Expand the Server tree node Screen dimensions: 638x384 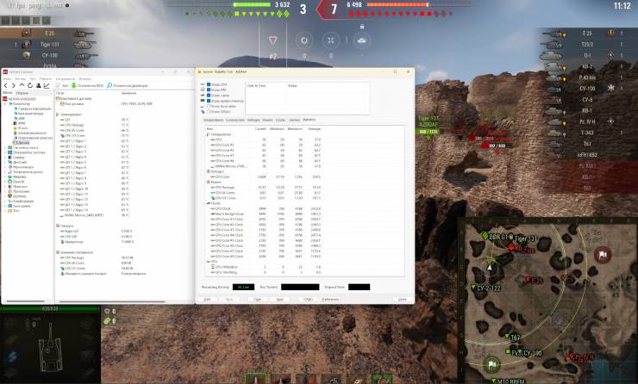5,158
